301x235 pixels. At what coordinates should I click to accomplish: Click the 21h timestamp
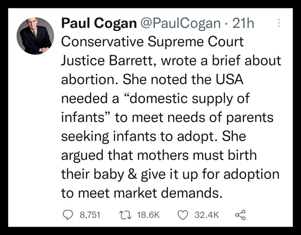[x=243, y=24]
